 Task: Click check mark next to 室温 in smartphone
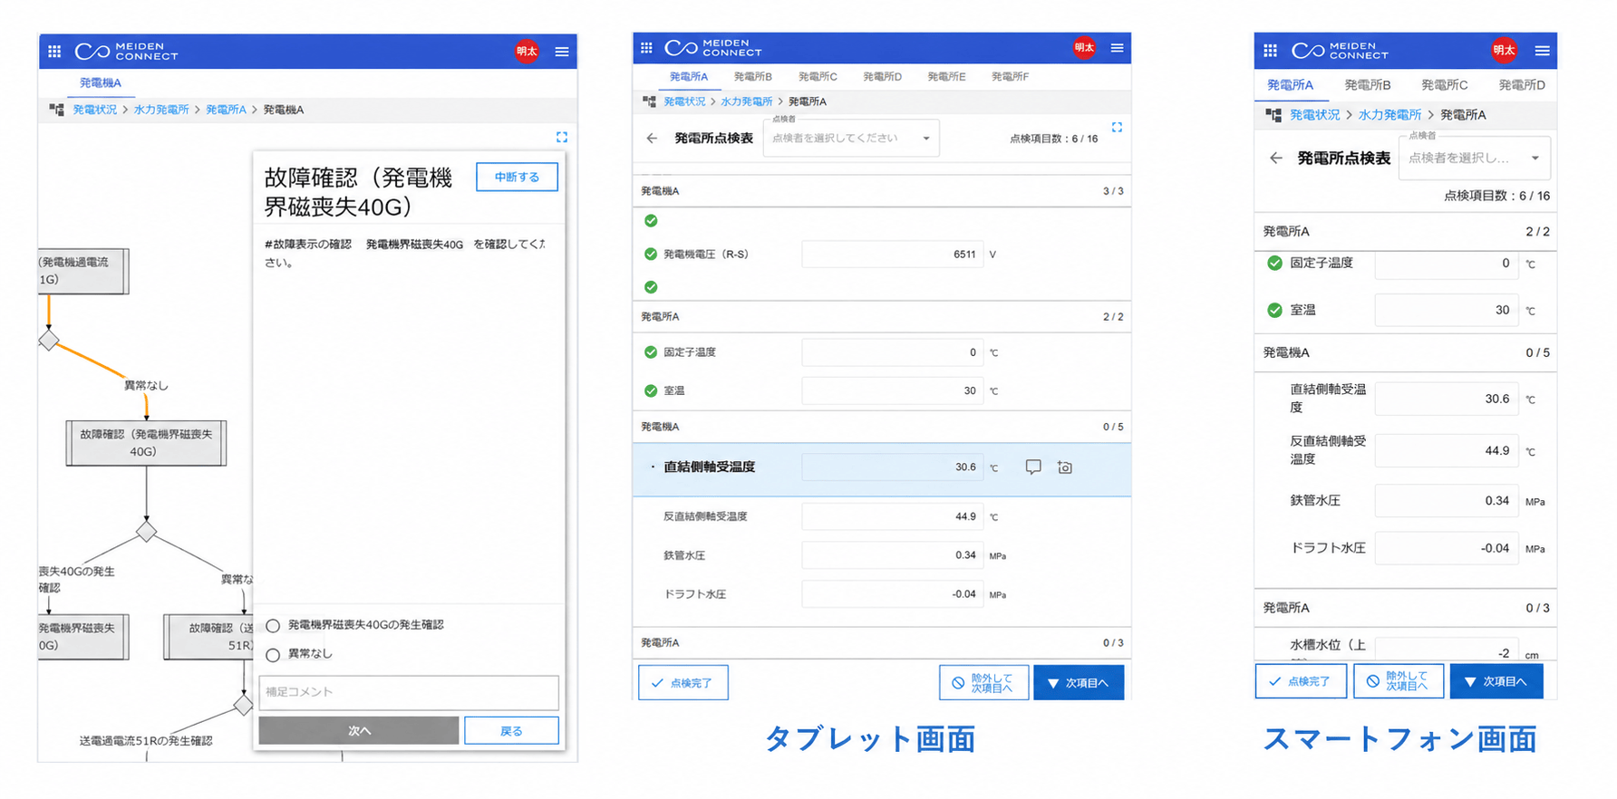click(1275, 311)
